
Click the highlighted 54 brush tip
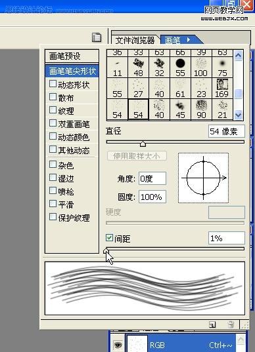(x=138, y=109)
